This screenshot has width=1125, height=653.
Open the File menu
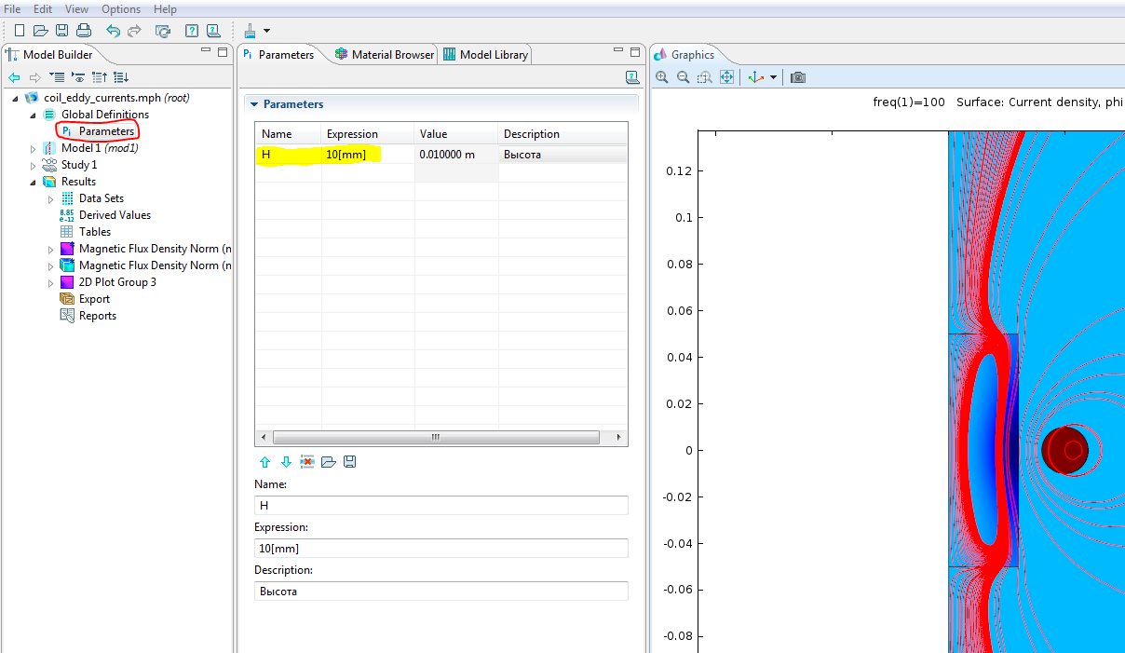tap(12, 9)
